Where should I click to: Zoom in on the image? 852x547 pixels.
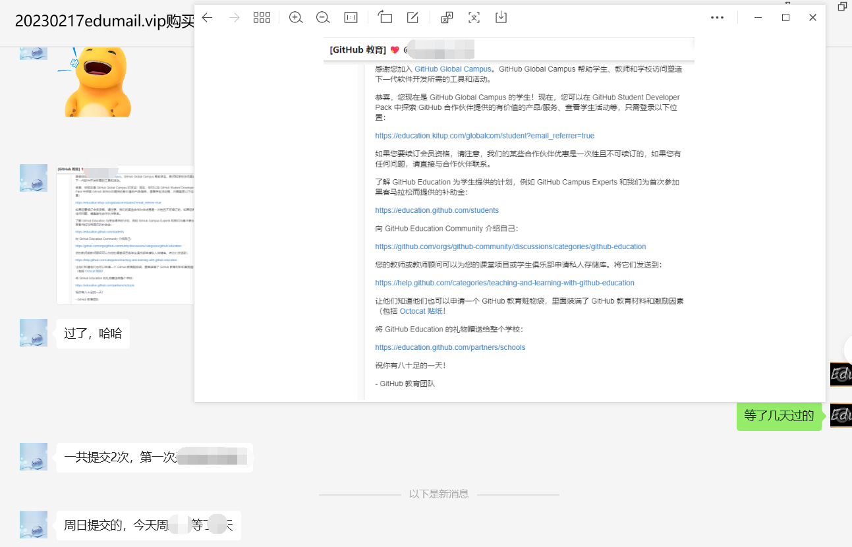coord(296,18)
